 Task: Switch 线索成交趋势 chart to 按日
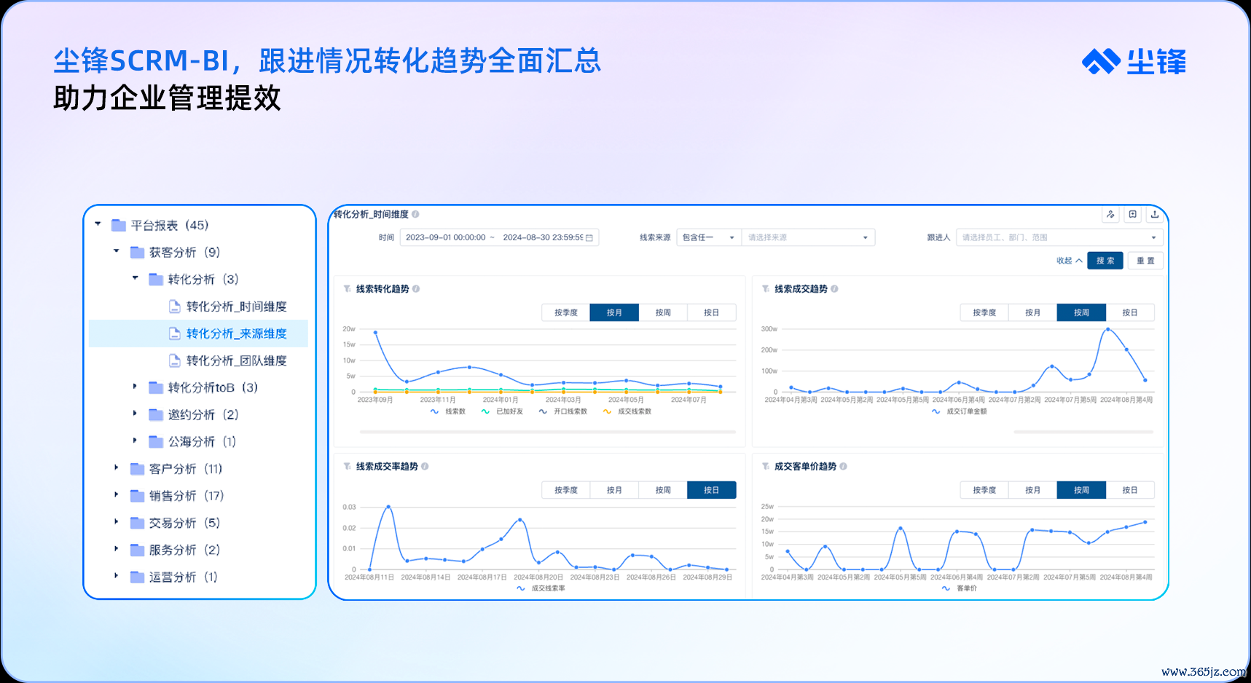tap(1130, 312)
